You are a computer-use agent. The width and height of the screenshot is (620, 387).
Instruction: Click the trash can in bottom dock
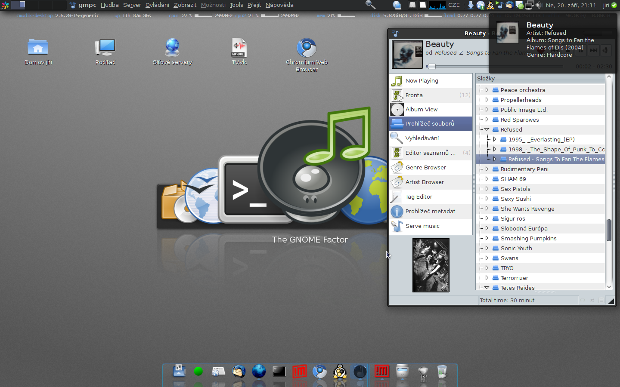click(x=442, y=372)
